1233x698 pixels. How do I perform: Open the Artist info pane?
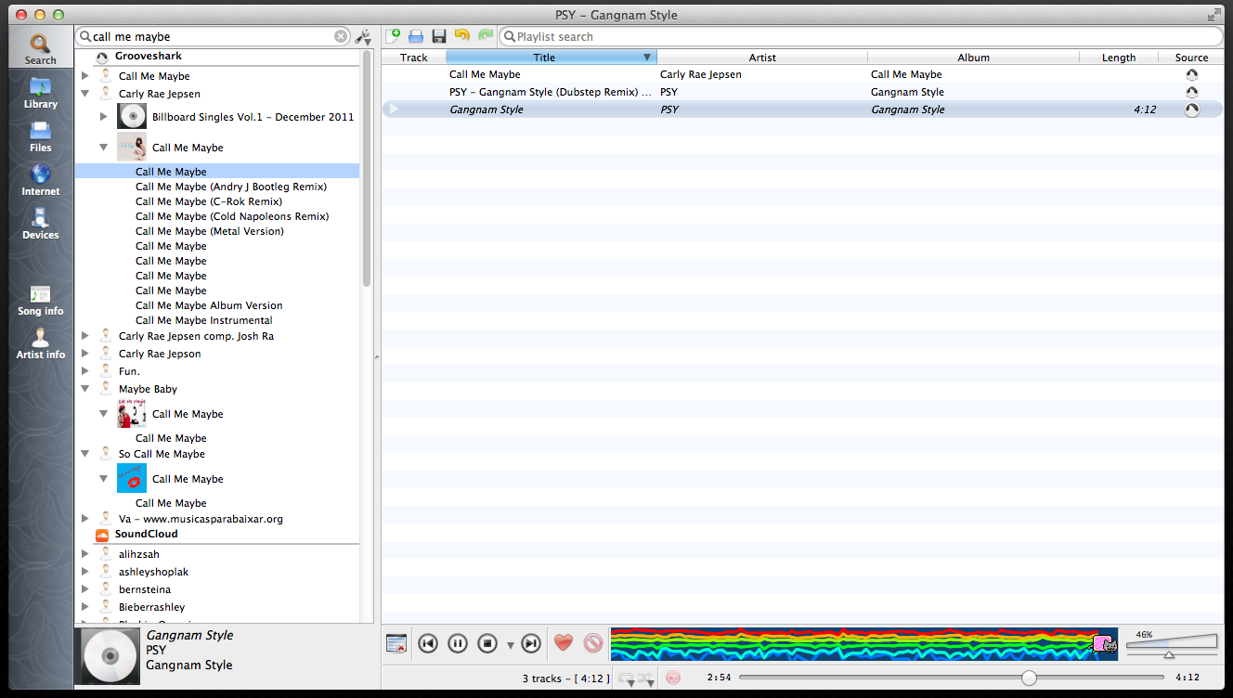point(40,342)
